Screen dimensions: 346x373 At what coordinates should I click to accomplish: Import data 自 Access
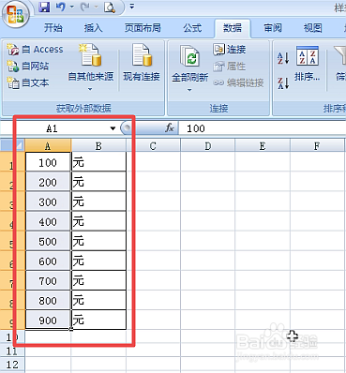pyautogui.click(x=35, y=50)
